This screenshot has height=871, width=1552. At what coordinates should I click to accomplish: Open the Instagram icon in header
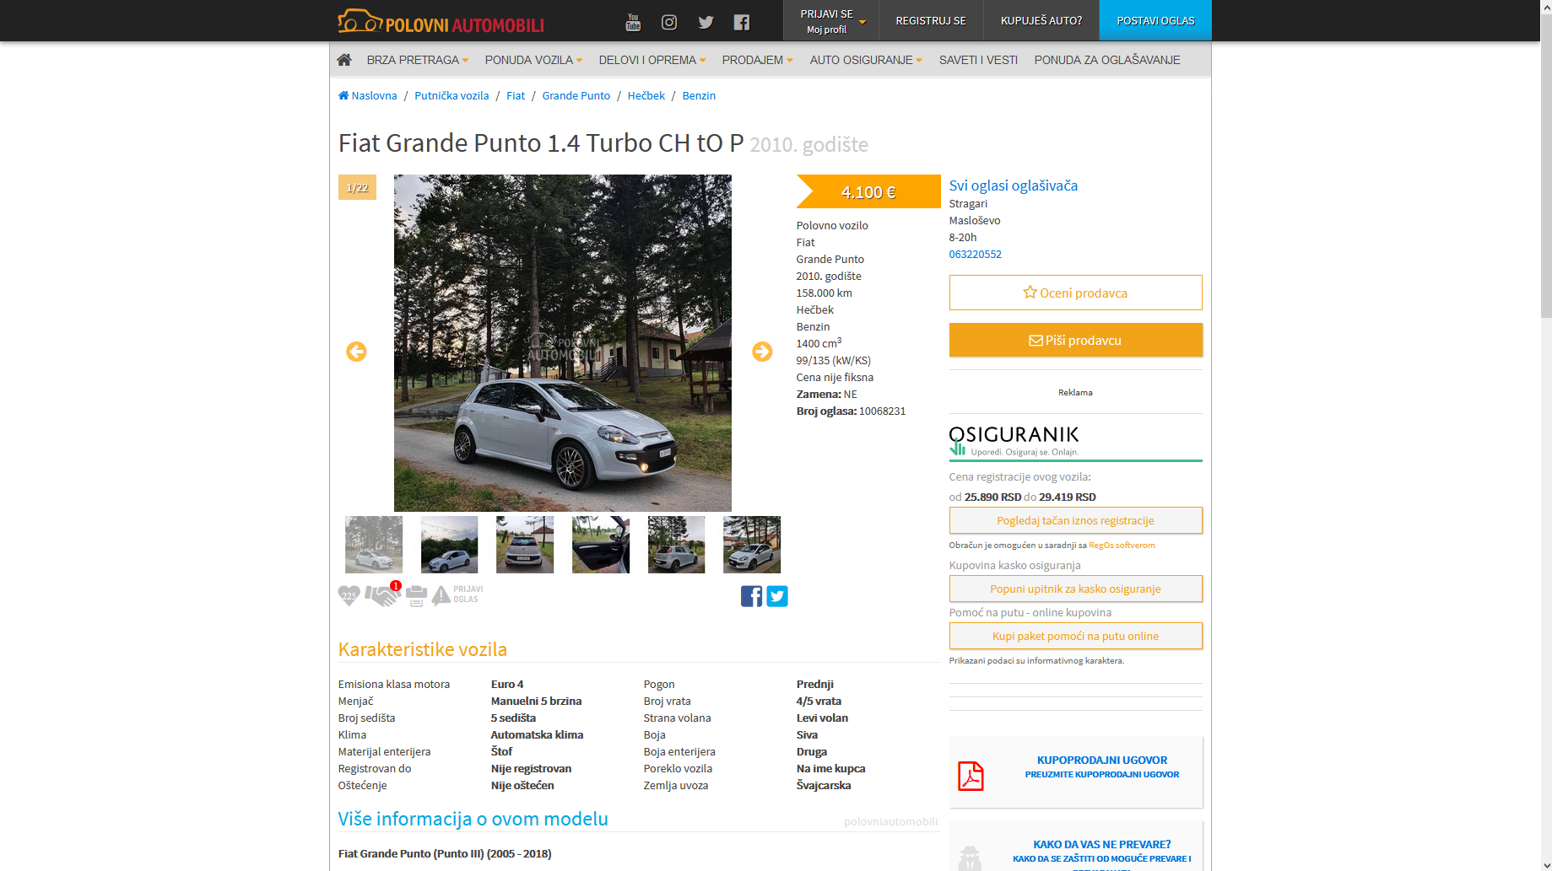(x=669, y=22)
